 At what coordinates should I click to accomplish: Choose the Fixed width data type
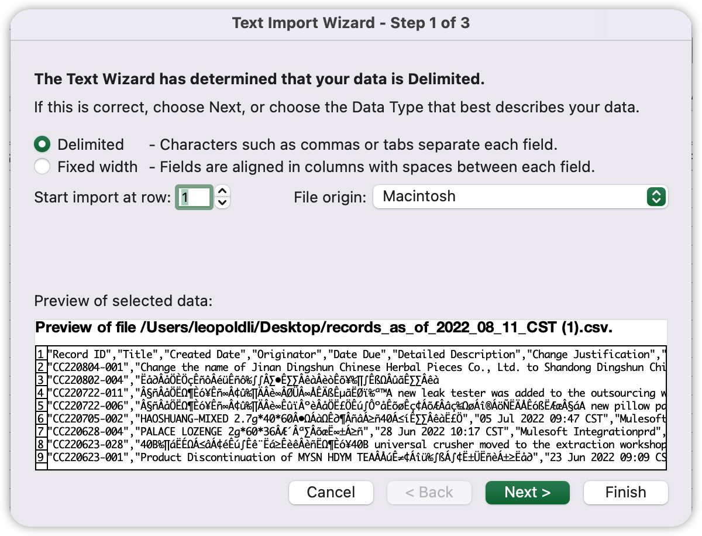(x=42, y=167)
